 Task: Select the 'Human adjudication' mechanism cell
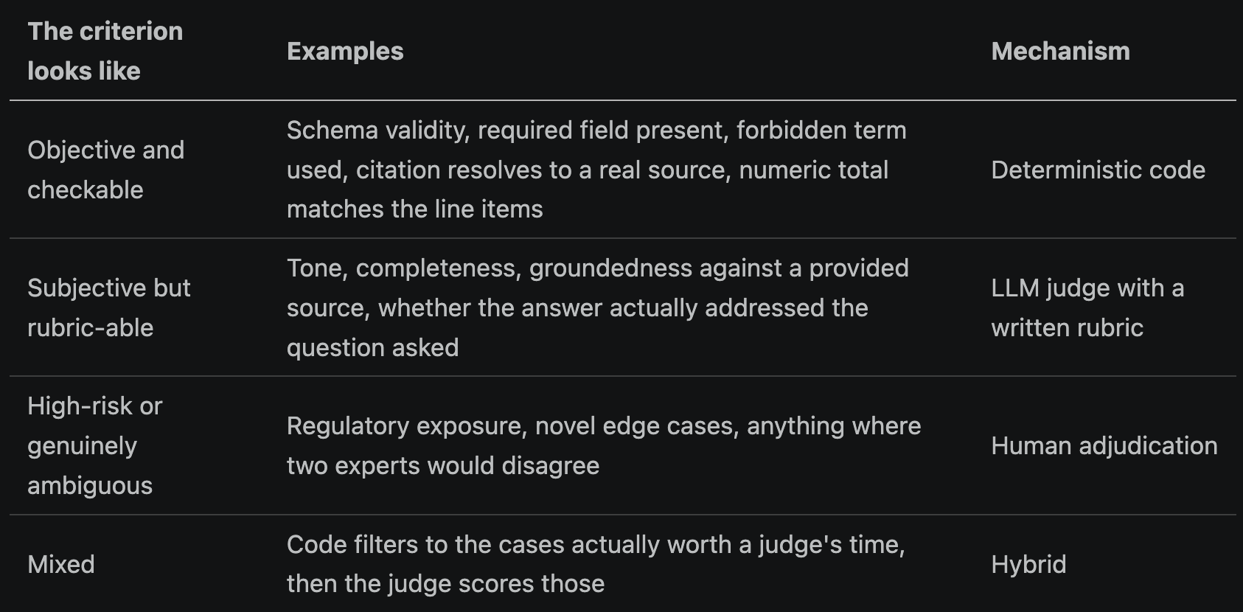[1104, 445]
